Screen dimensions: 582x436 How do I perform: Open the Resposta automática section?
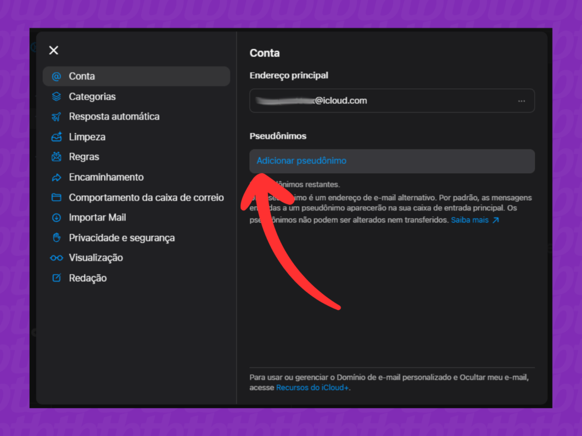(x=114, y=116)
